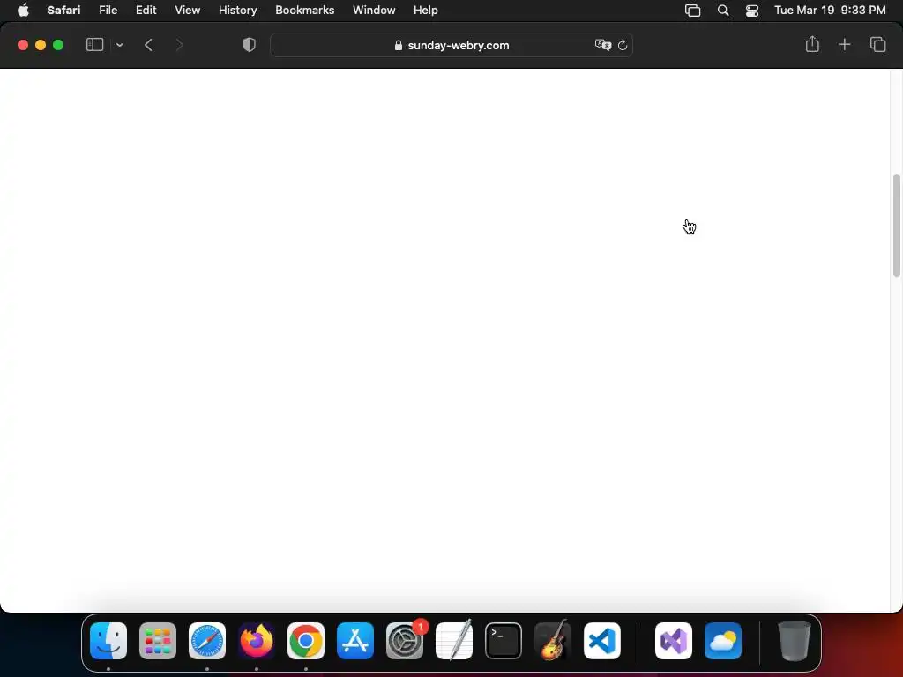
Task: Open the Apple menu
Action: (23, 10)
